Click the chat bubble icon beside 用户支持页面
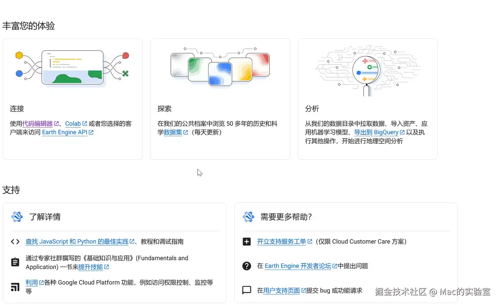499x305 pixels. (x=247, y=290)
